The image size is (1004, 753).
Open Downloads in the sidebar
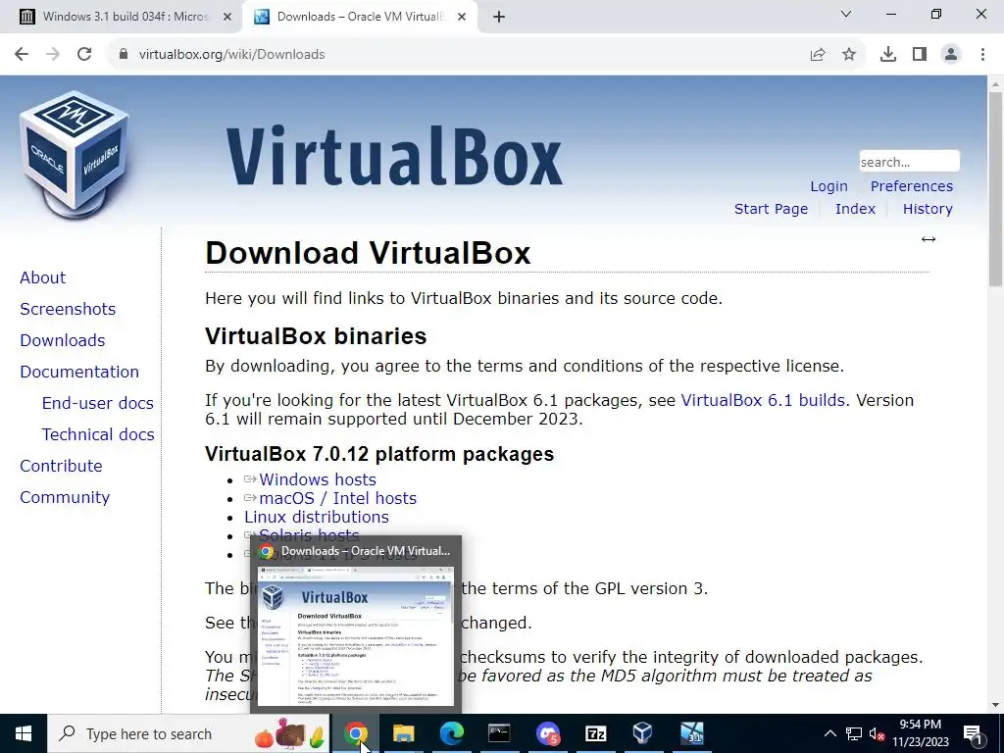coord(62,340)
